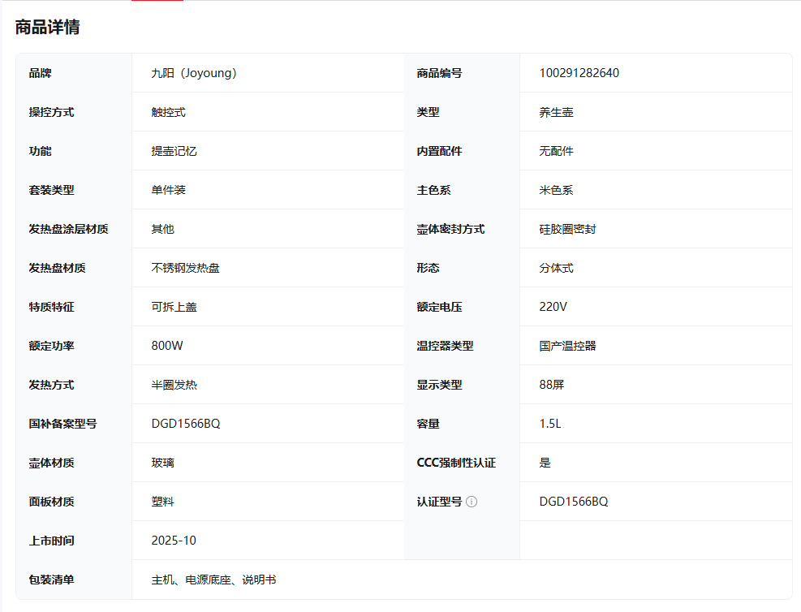Screen dimensions: 801x612
Task: Click the 米色系 main color value
Action: 556,190
